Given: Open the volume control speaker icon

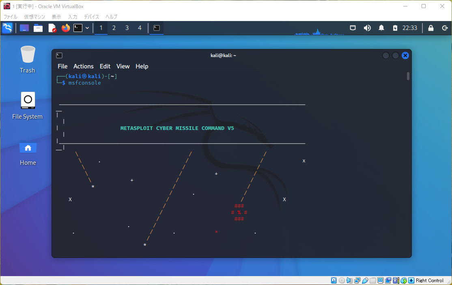Looking at the screenshot, I should pyautogui.click(x=367, y=28).
